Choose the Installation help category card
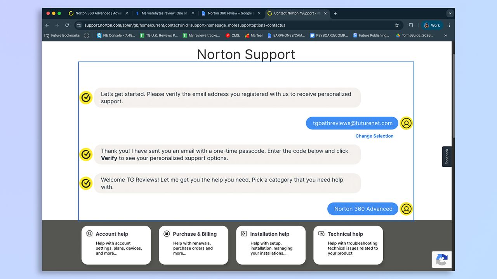 click(271, 245)
